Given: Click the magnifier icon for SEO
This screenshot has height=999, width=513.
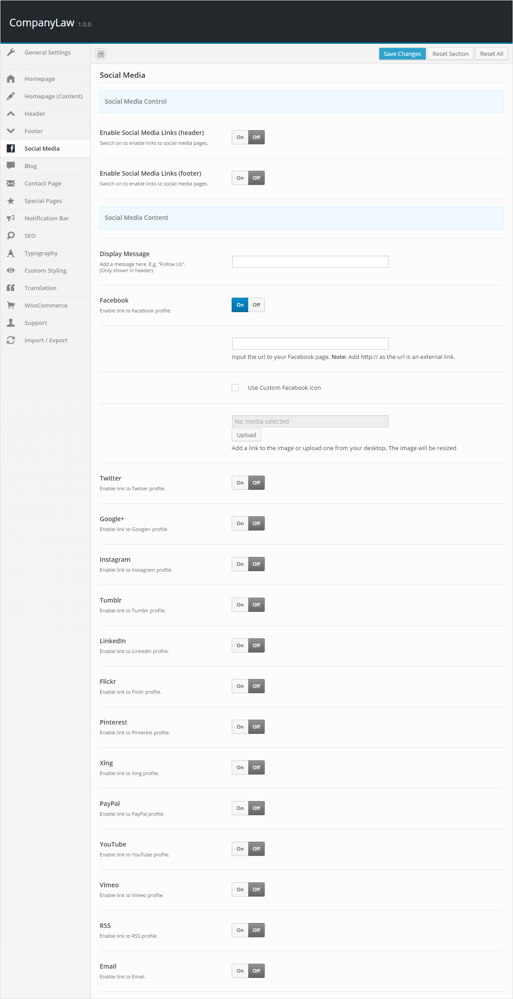Looking at the screenshot, I should click(x=11, y=236).
